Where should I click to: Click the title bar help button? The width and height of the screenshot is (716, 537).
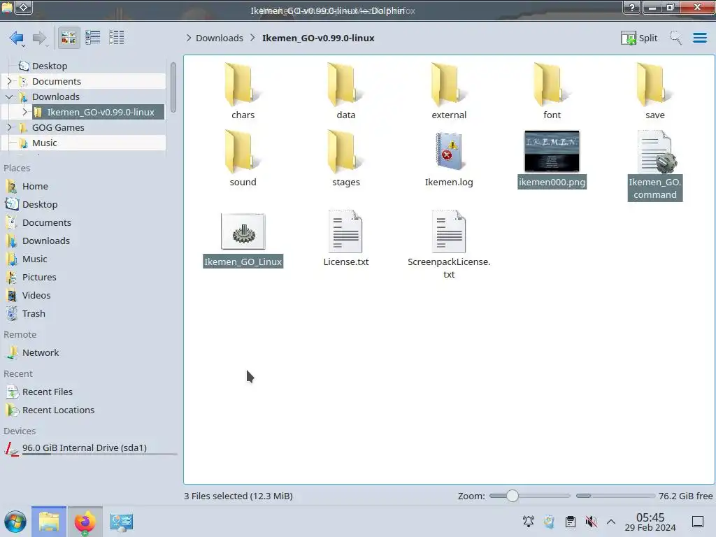[x=631, y=7]
